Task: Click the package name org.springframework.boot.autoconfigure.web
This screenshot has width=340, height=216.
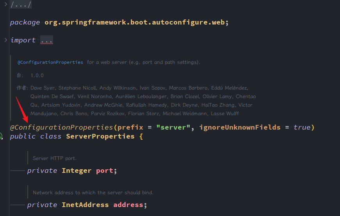Action: pyautogui.click(x=134, y=22)
